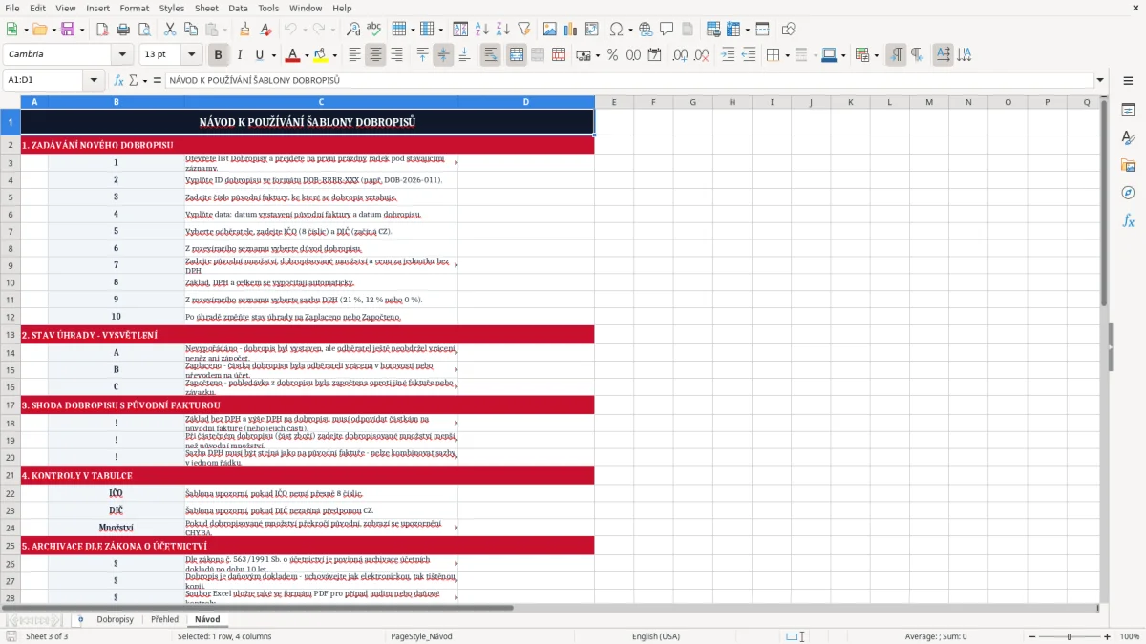Switch to the Dobropisy sheet tab

click(x=115, y=619)
